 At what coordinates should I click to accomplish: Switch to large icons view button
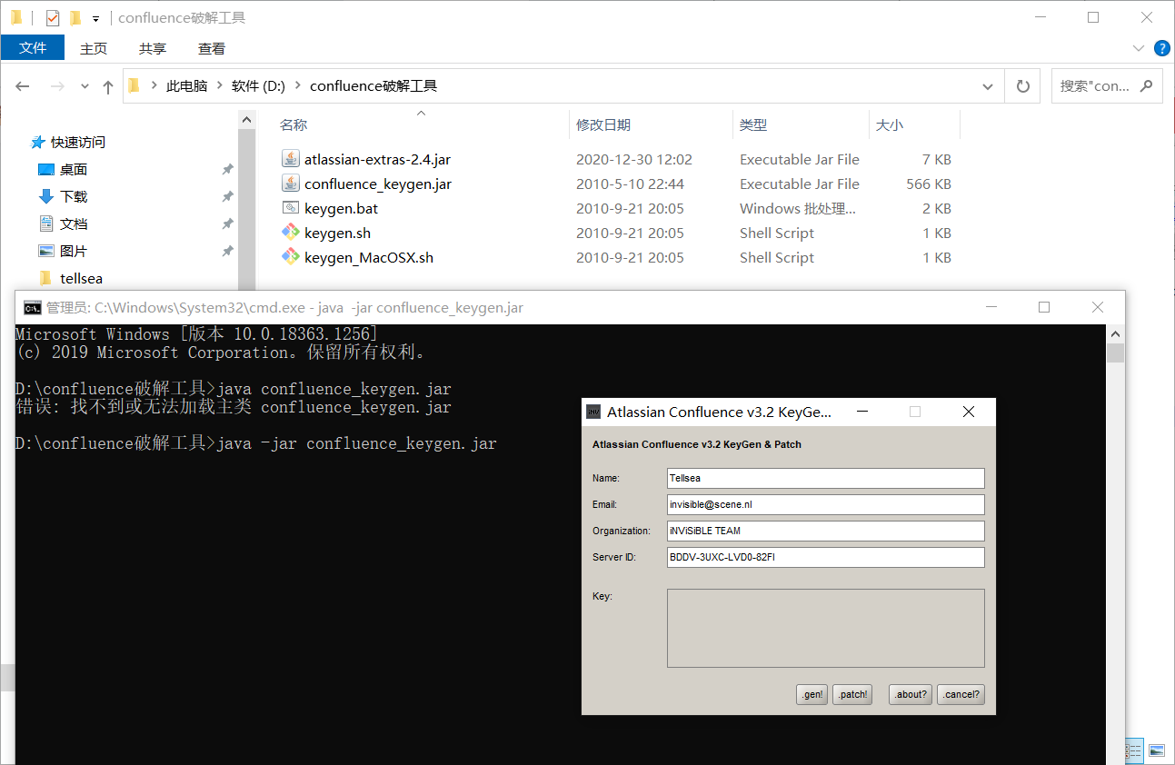(x=1157, y=750)
